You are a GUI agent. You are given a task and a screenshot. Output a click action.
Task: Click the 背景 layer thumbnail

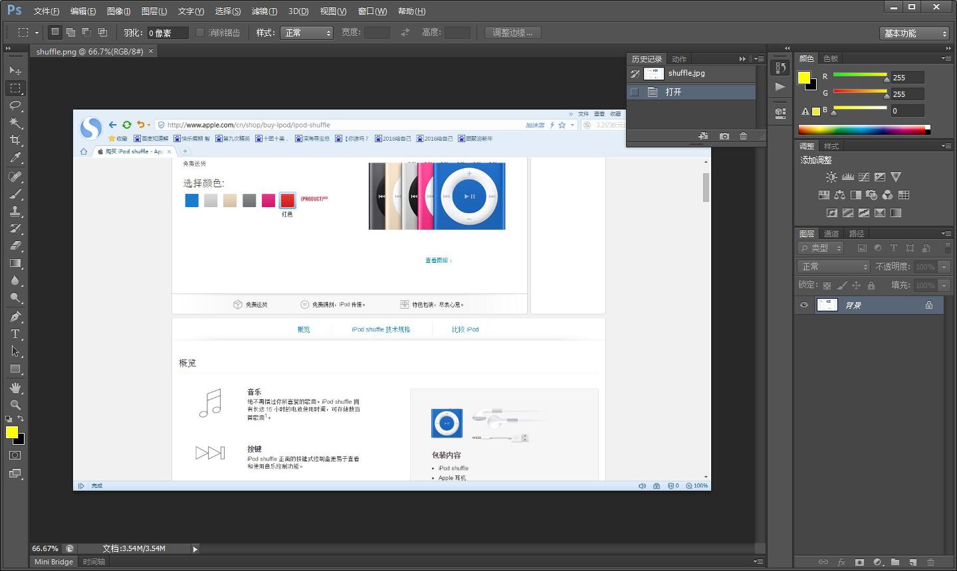tap(827, 305)
